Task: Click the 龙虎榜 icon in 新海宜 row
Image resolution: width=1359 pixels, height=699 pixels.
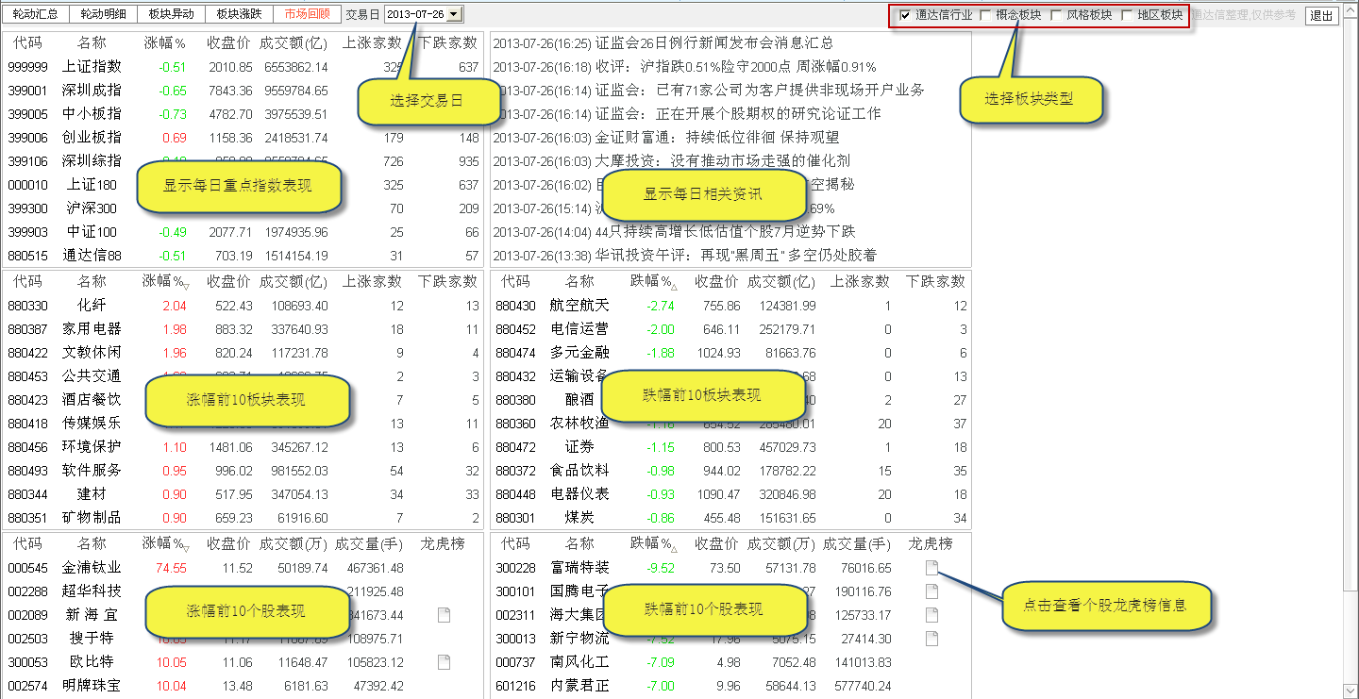Action: [444, 615]
